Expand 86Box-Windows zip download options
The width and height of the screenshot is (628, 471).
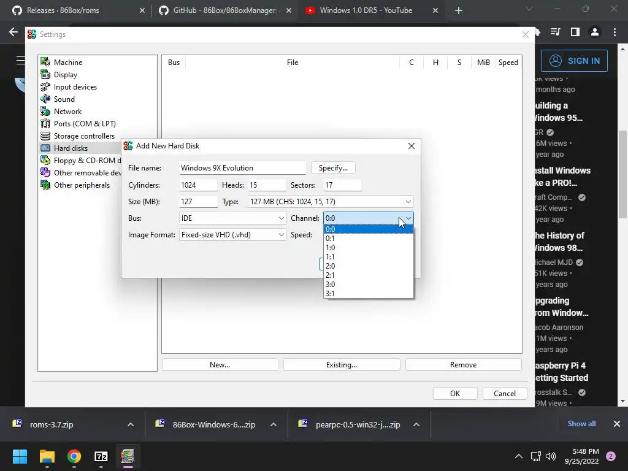274,424
